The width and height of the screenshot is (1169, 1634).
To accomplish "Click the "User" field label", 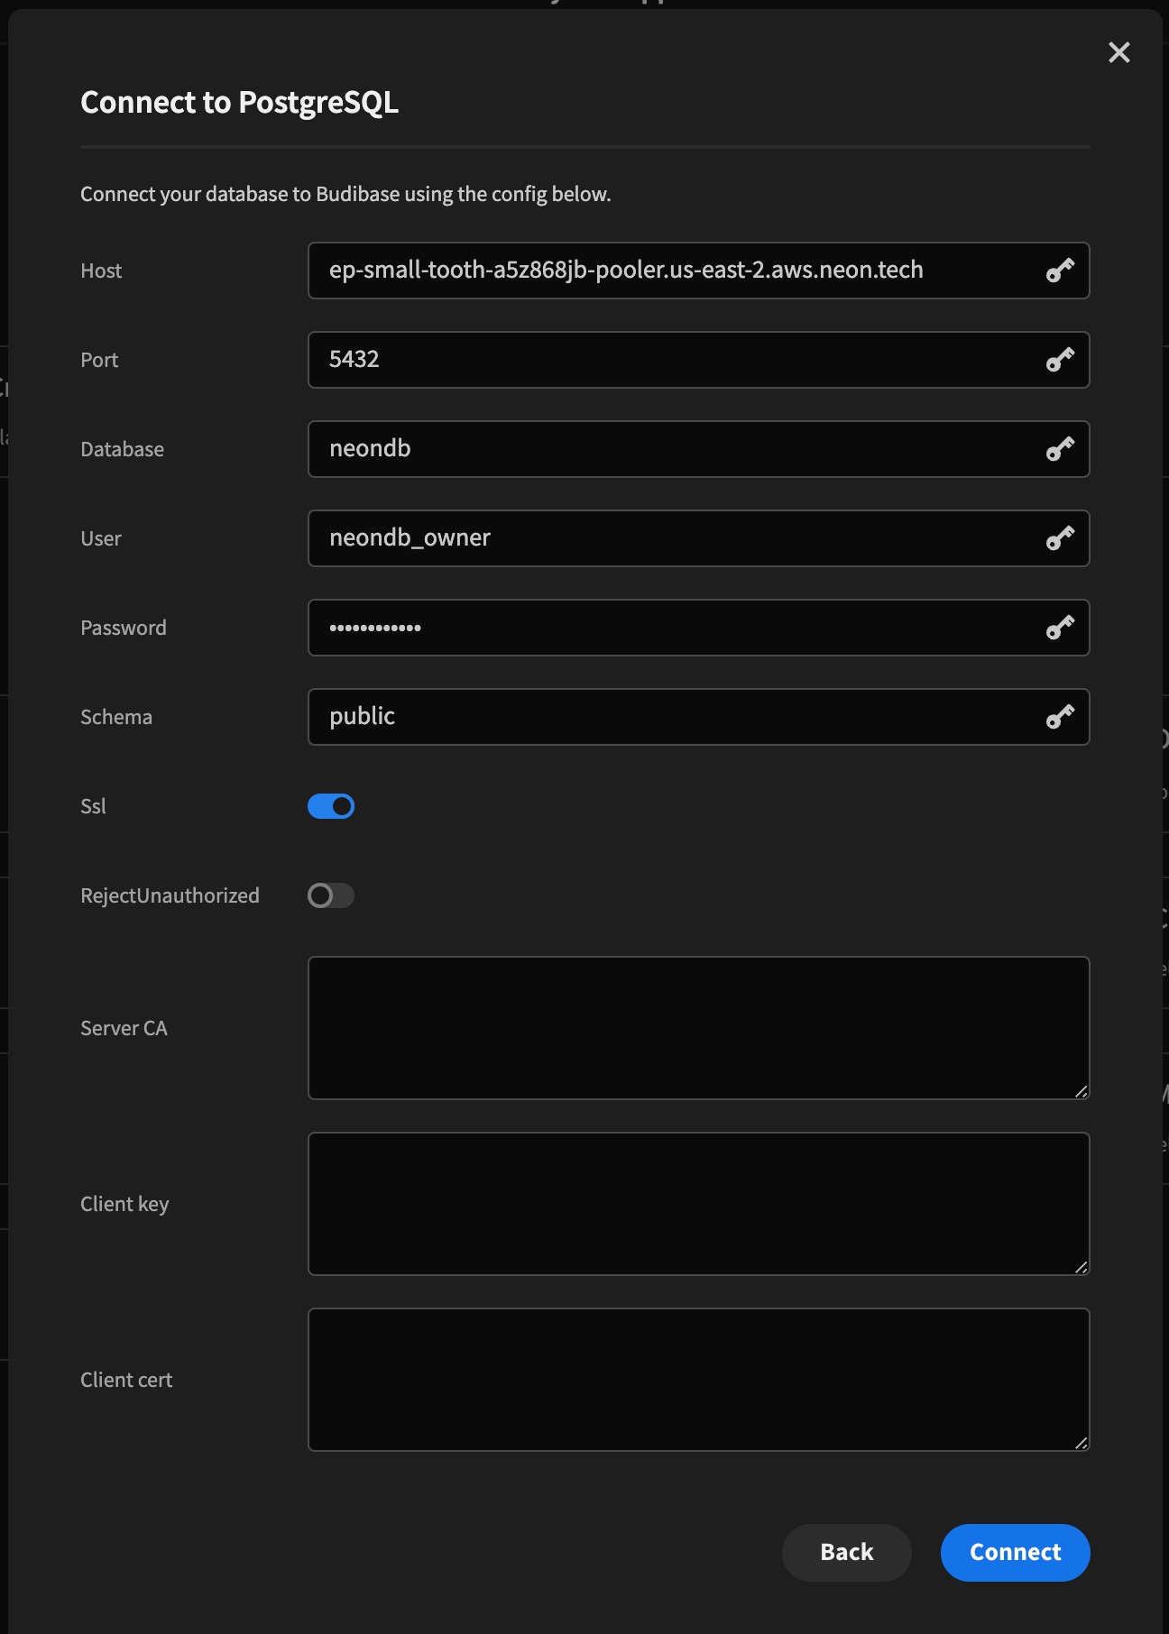I will (x=101, y=538).
